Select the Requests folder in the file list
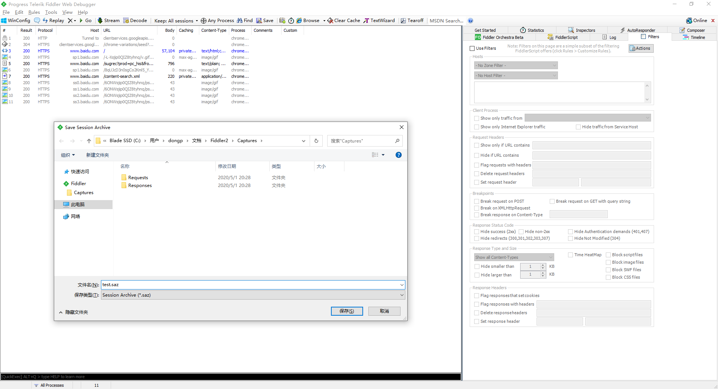The height and width of the screenshot is (389, 718). tap(138, 178)
